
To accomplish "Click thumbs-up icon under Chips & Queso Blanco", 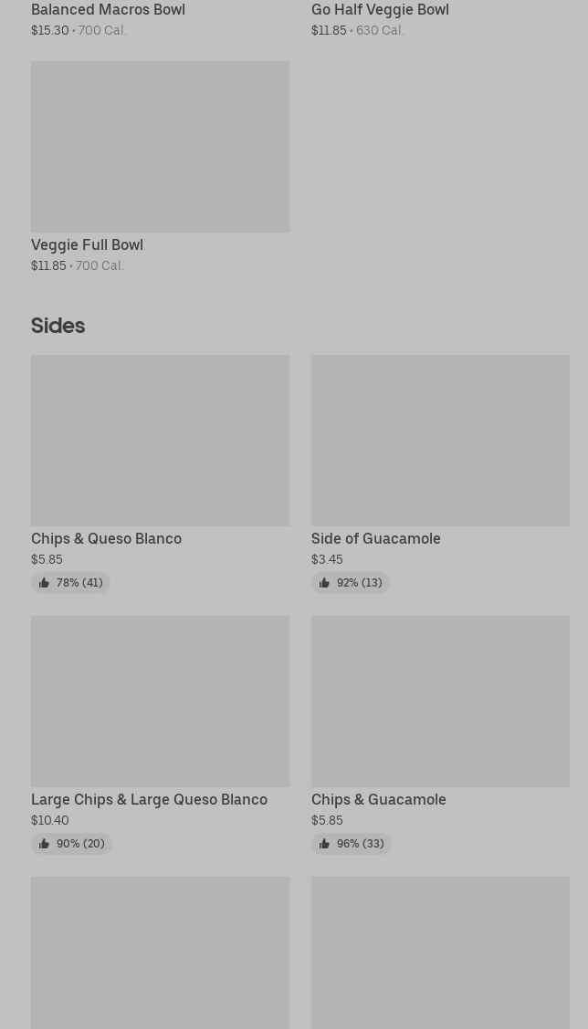I will point(44,583).
